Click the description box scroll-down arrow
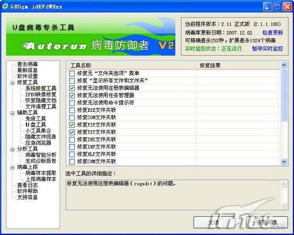This screenshot has height=235, width=294. coord(284,206)
